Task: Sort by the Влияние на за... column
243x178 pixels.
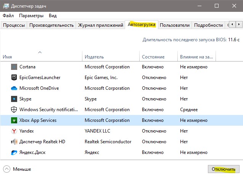Action: point(196,57)
